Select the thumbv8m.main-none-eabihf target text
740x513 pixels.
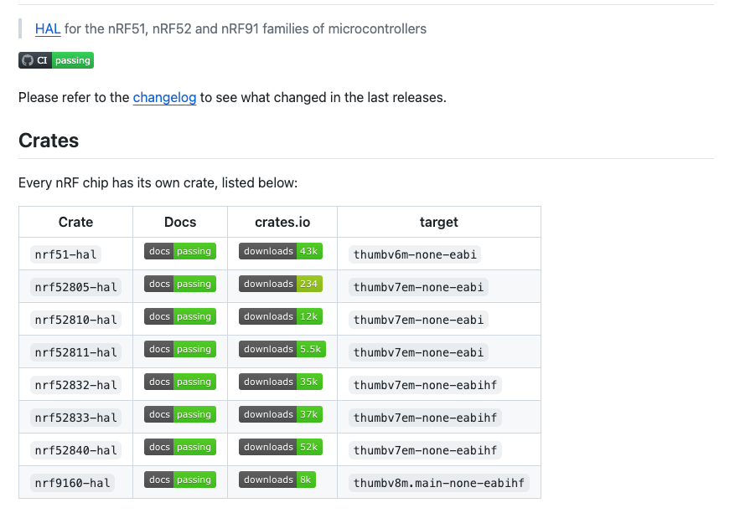pos(439,483)
